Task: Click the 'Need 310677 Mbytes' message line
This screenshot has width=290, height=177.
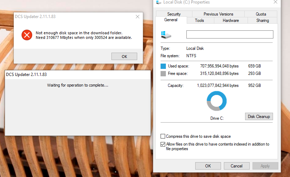Action: click(84, 37)
